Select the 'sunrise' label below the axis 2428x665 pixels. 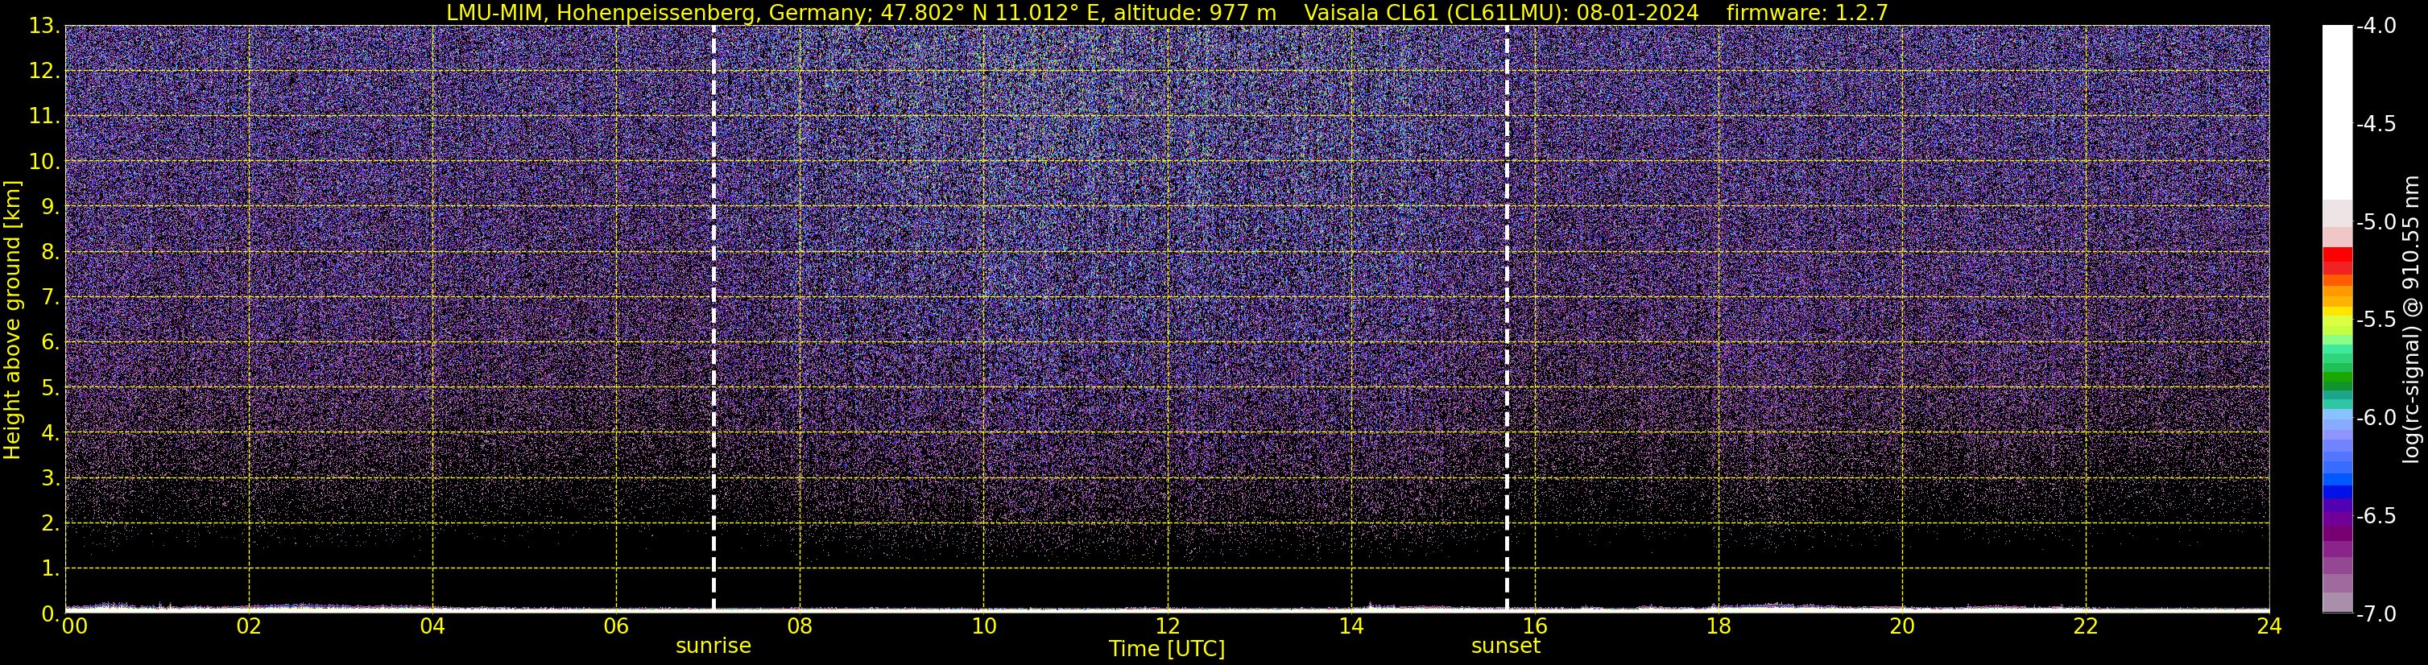point(714,646)
